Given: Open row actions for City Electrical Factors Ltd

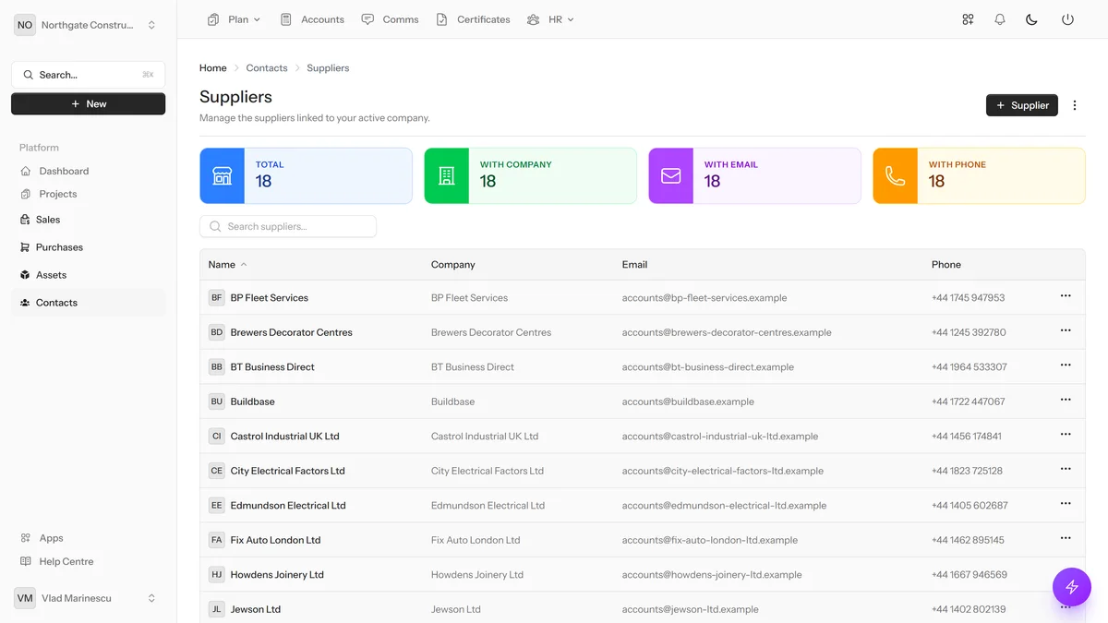Looking at the screenshot, I should point(1066,469).
